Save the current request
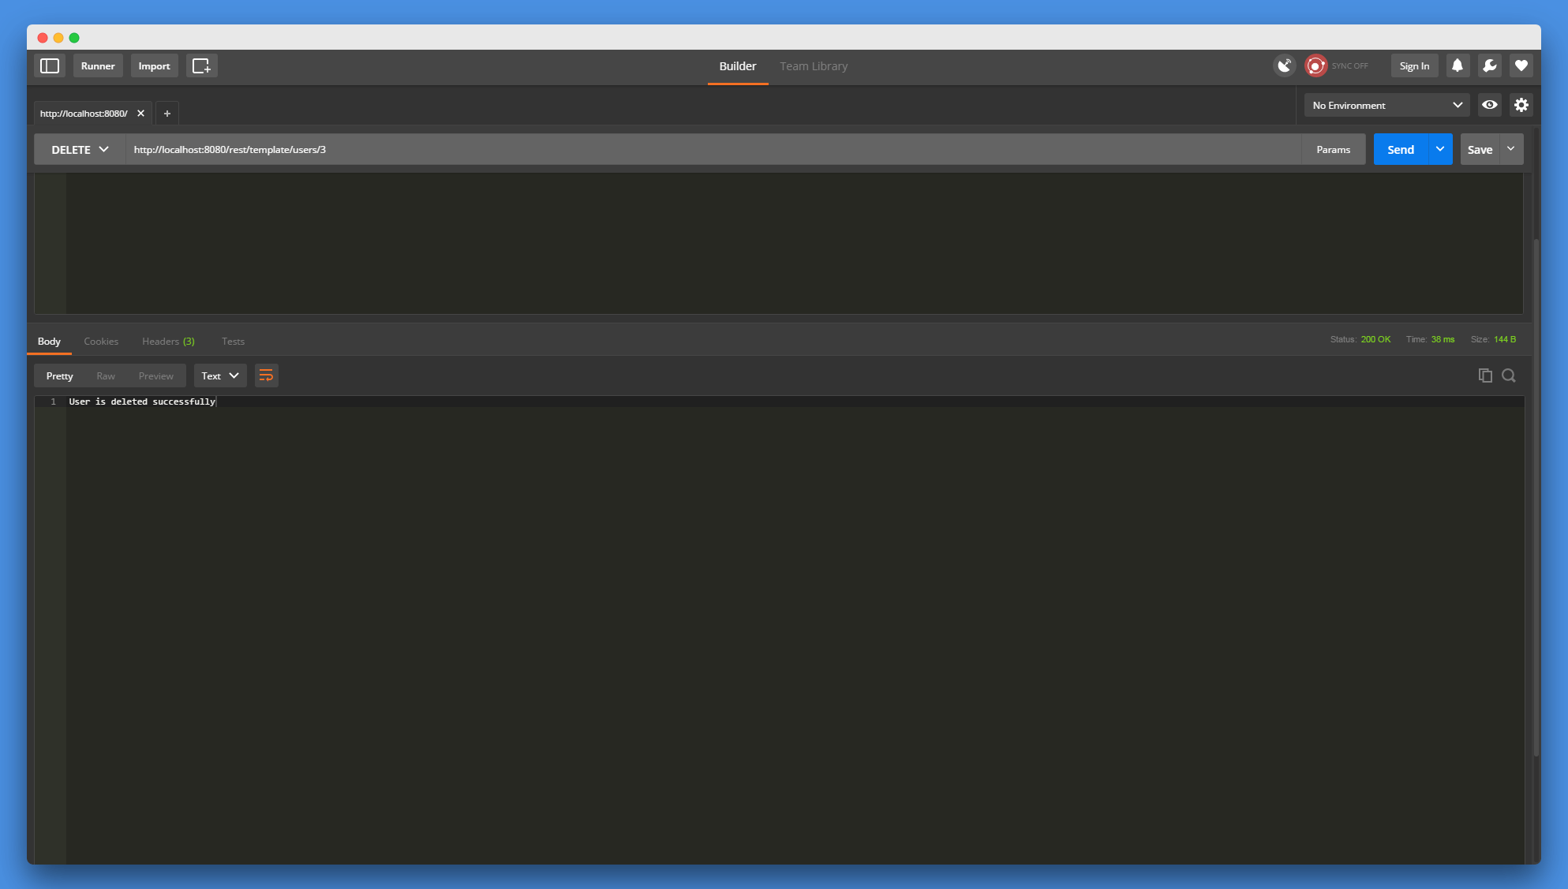Viewport: 1568px width, 889px height. click(x=1480, y=149)
